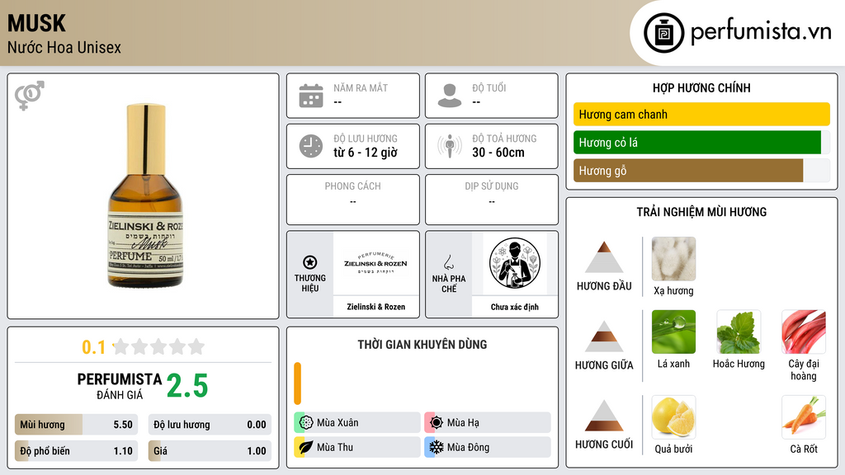Click the Zielinski & Rozen Musk bottle image

tap(145, 195)
